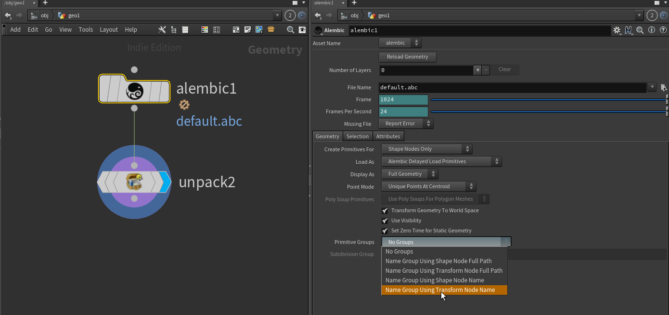This screenshot has width=669, height=315.
Task: Search parameters with the magnifier icon
Action: pos(640,30)
